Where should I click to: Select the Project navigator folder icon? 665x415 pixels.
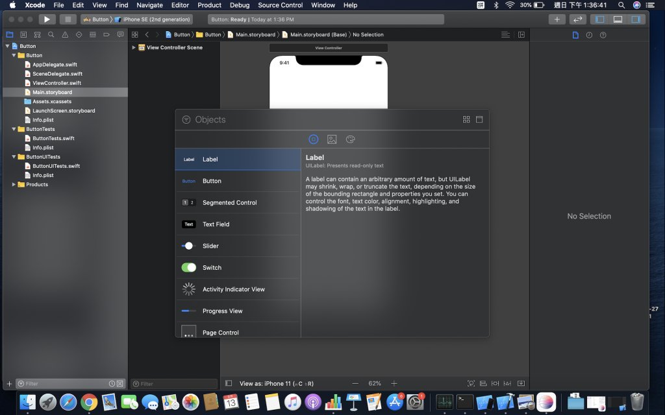click(x=10, y=35)
